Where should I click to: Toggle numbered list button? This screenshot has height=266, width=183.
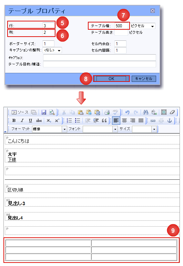69,121
